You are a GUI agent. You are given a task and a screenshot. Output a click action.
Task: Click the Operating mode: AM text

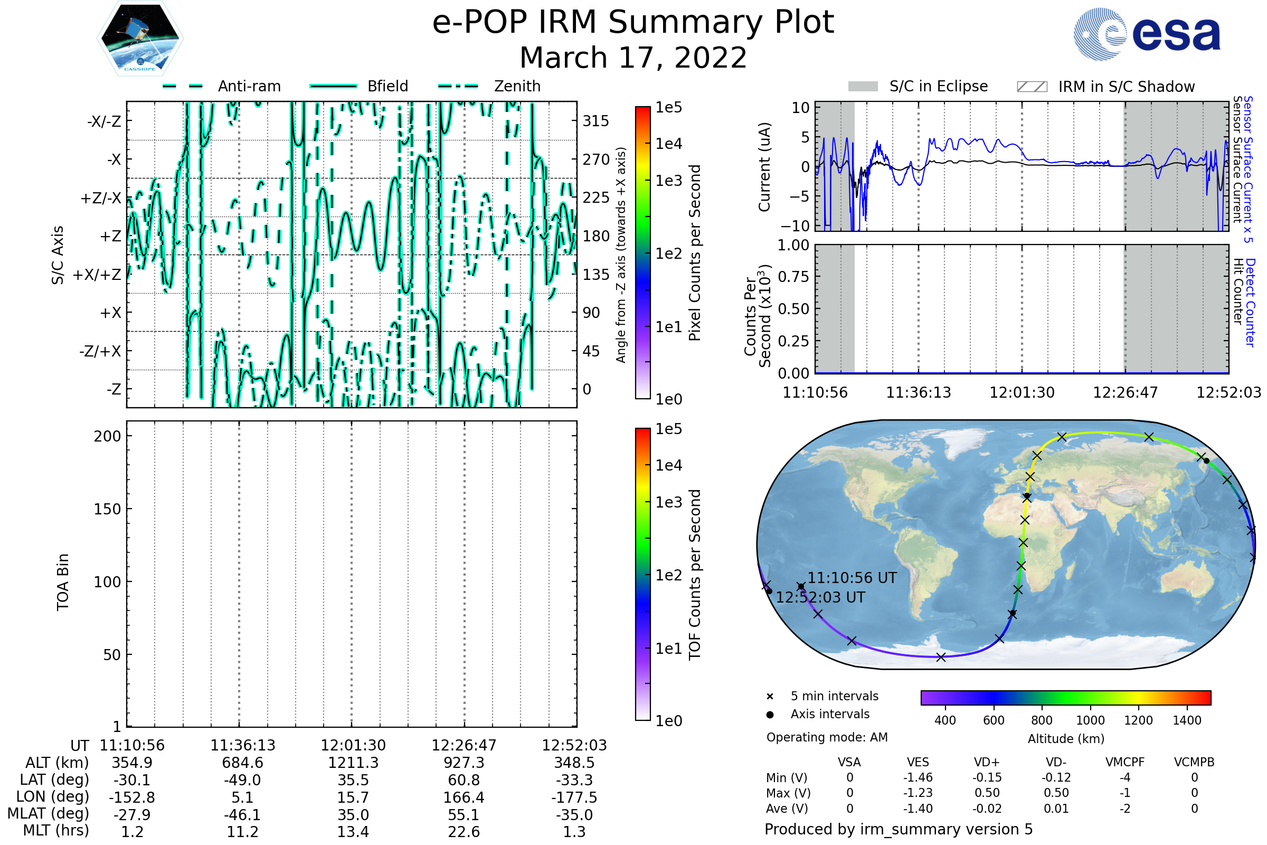(x=827, y=737)
